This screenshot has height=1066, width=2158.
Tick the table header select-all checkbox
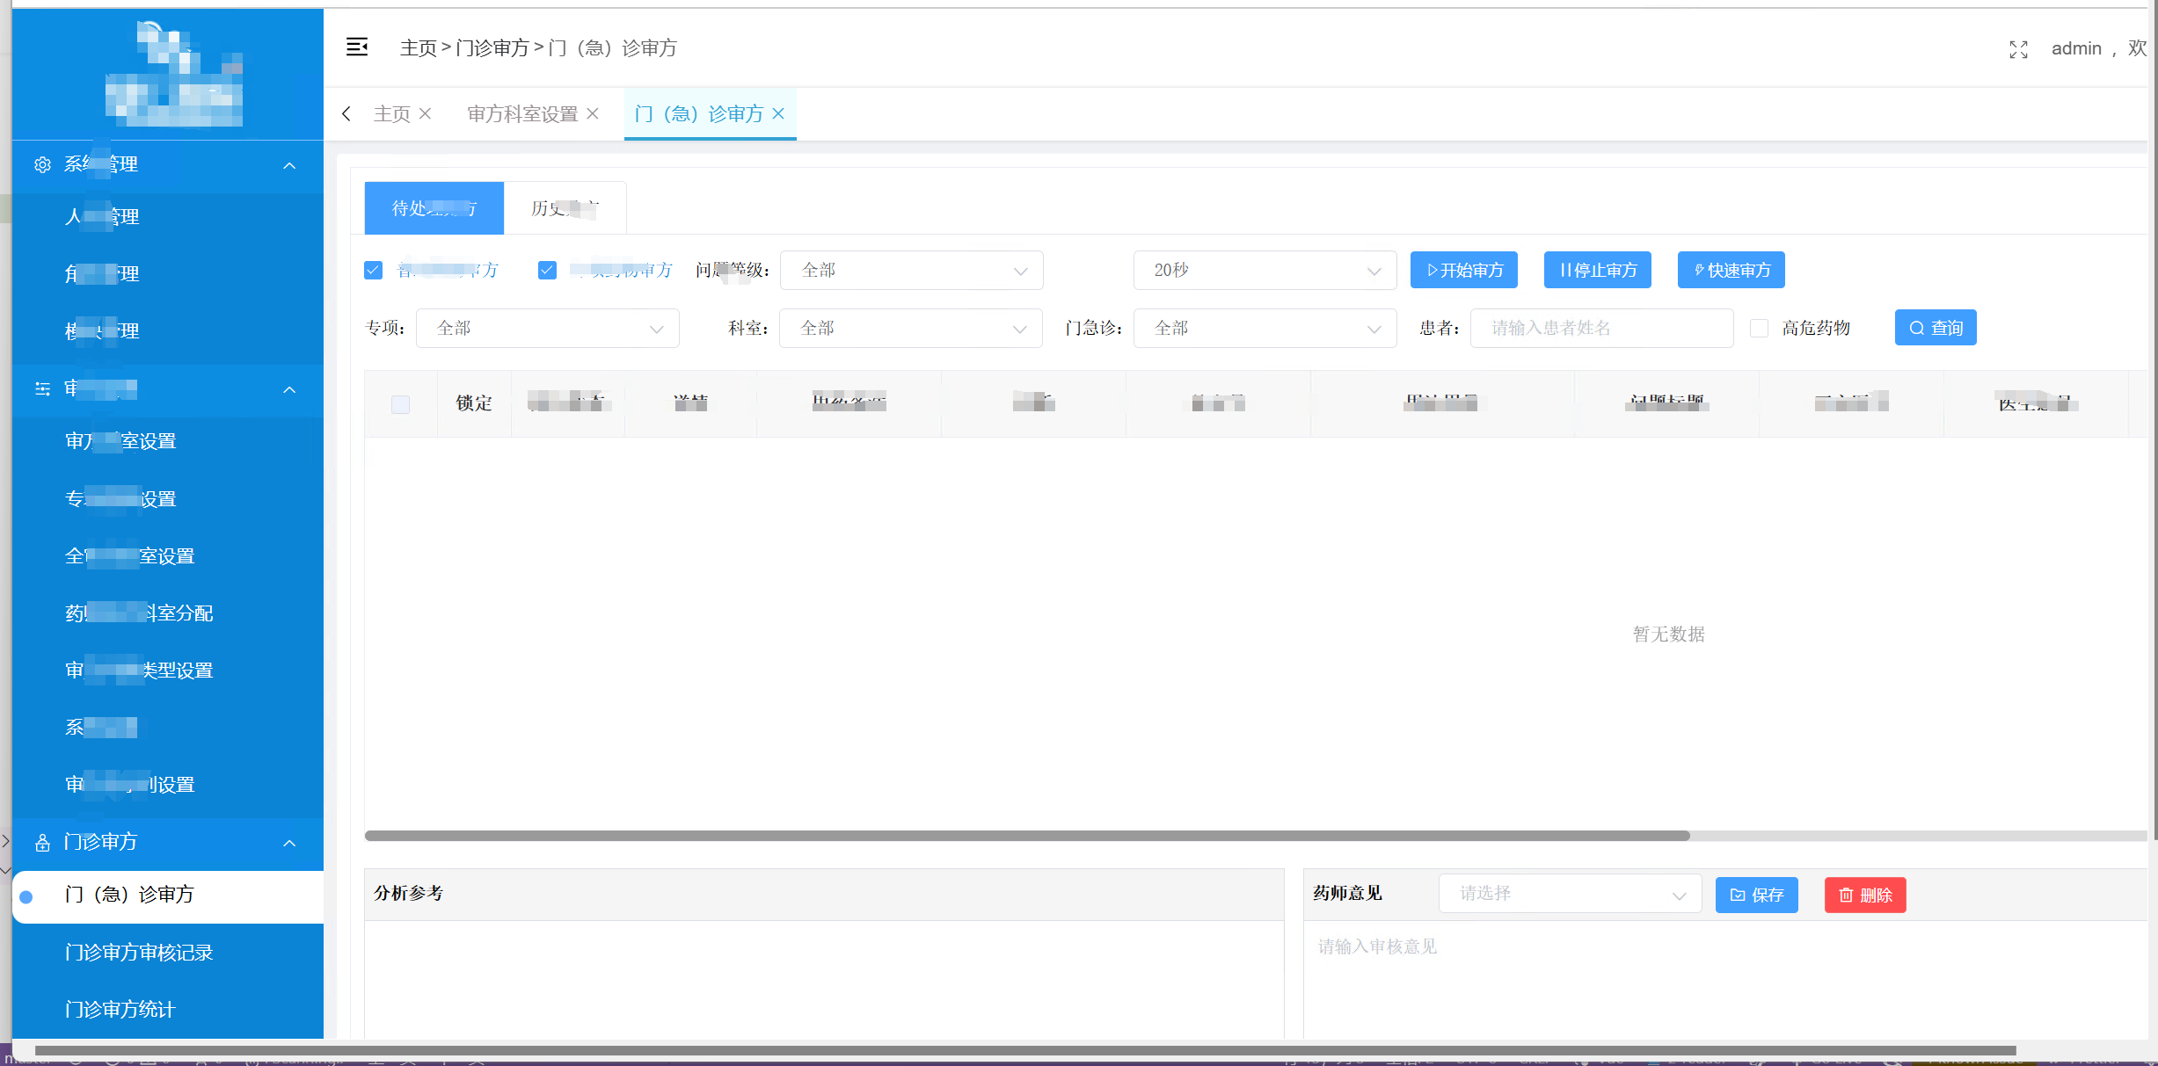pyautogui.click(x=400, y=404)
